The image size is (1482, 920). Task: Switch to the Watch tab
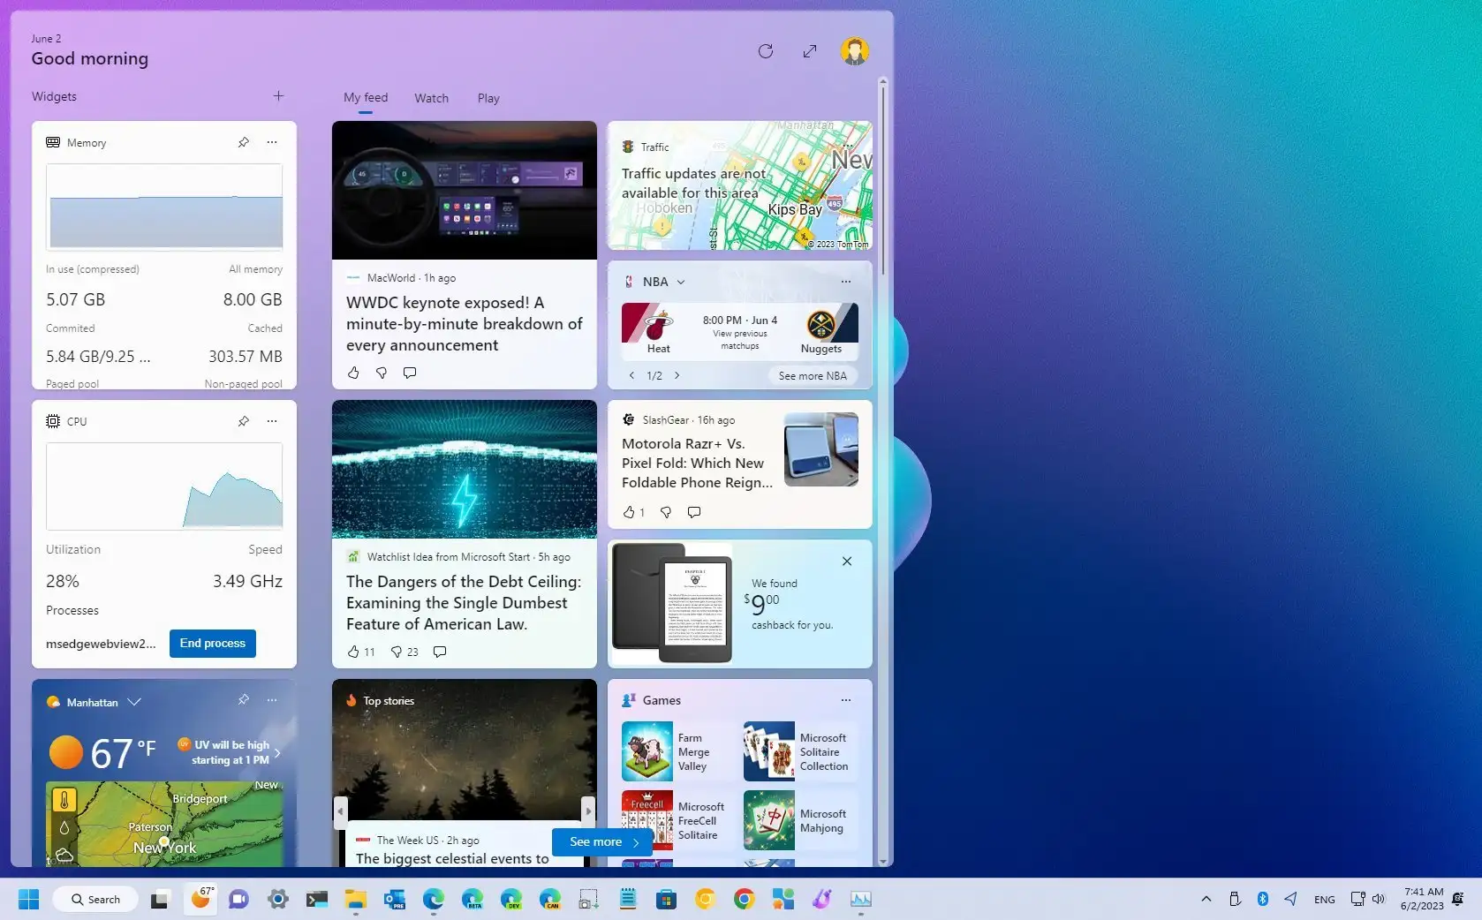click(431, 98)
